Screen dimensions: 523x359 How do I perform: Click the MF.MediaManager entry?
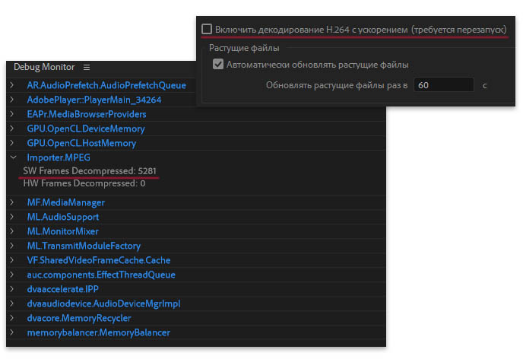click(x=65, y=203)
